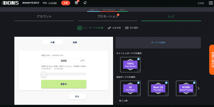Viewport: 214px width, 107px height.
Task: Click the withdrawal request pencil icon
Action: tap(109, 28)
